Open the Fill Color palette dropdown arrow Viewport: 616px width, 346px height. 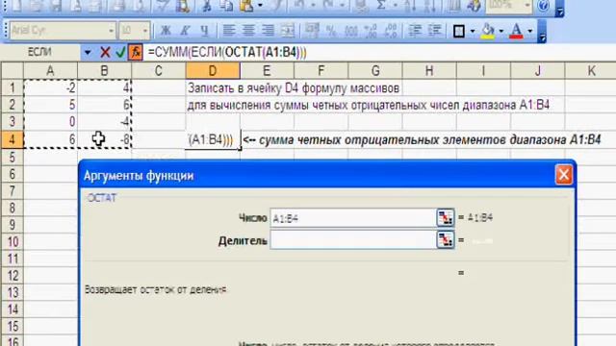[x=500, y=31]
